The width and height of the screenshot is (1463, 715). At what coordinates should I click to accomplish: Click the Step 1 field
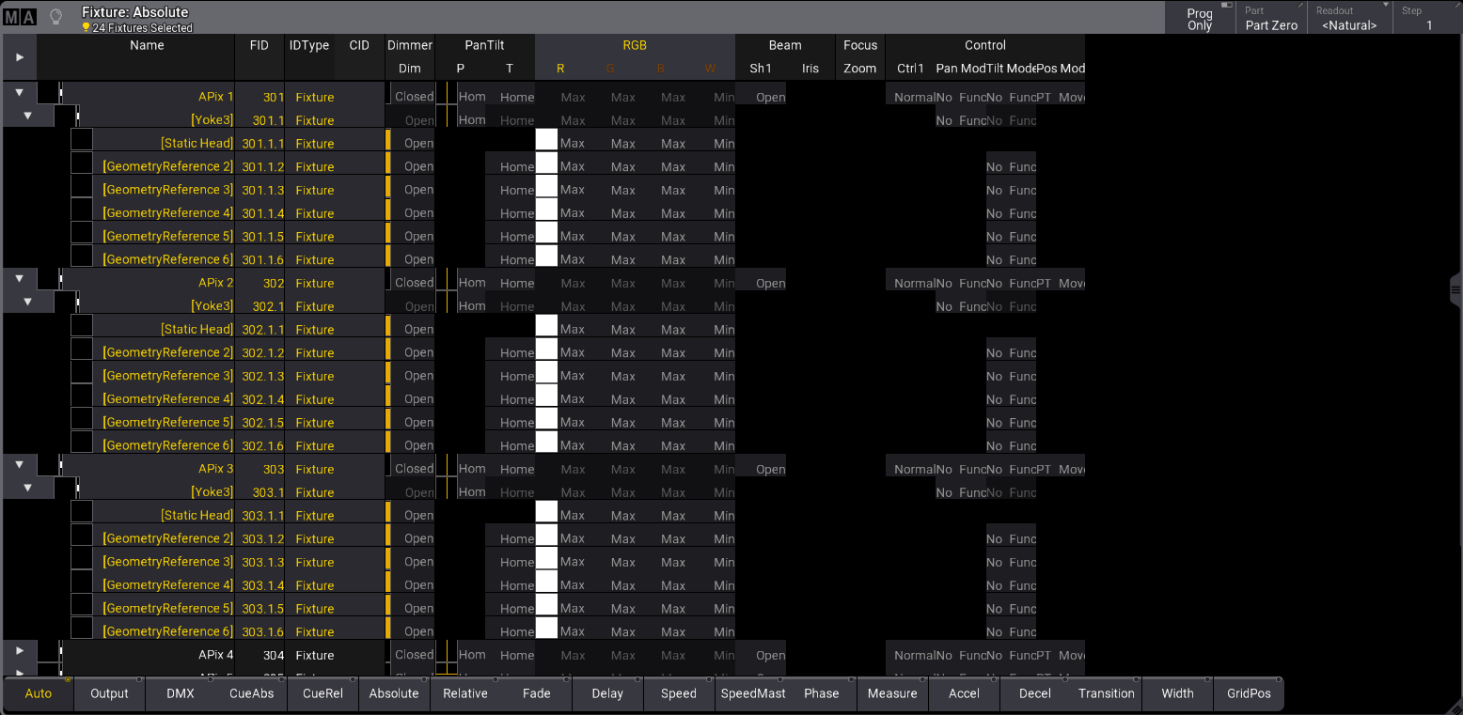point(1427,19)
